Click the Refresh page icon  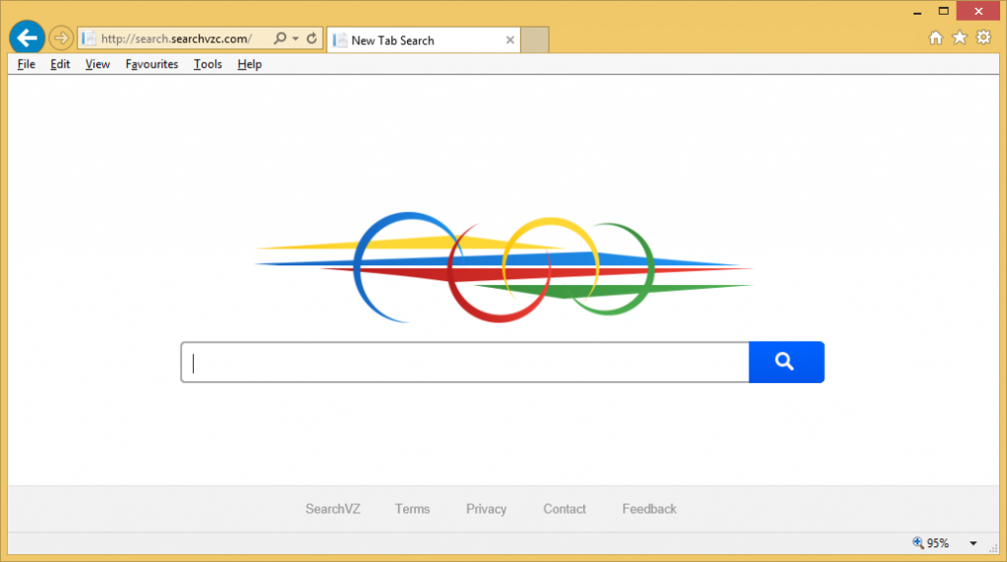coord(312,39)
